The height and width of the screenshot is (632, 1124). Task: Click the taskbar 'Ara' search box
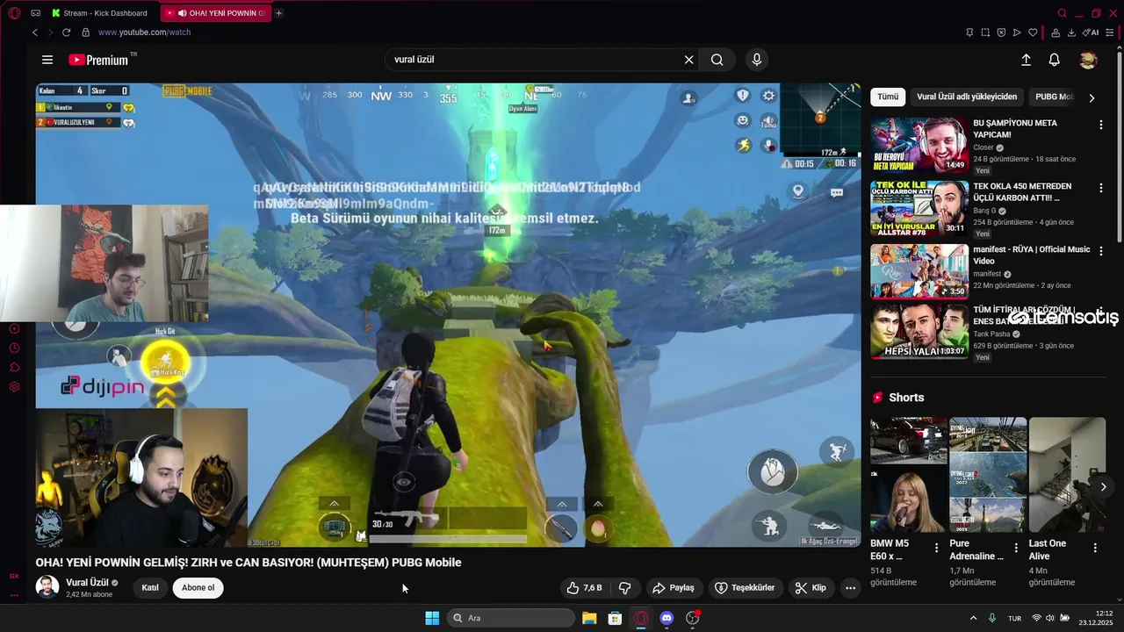click(511, 618)
